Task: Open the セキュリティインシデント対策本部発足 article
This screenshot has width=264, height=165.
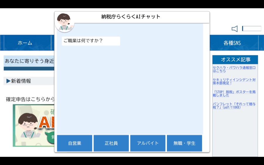Action: pyautogui.click(x=234, y=81)
